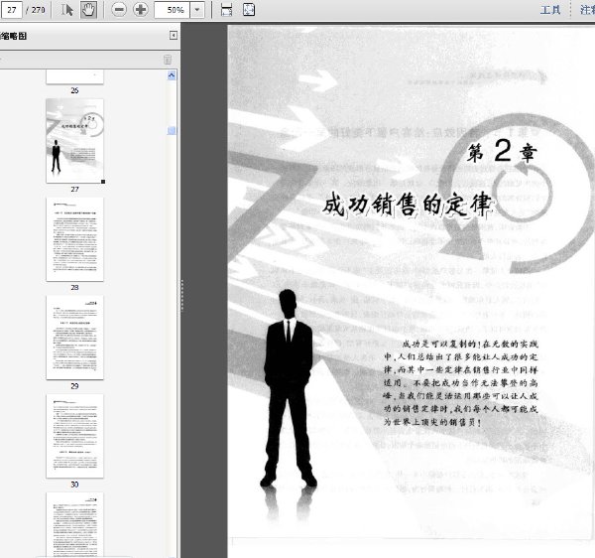Image resolution: width=595 pixels, height=558 pixels.
Task: Click the thumbnail panel scrollbar handle
Action: [172, 131]
